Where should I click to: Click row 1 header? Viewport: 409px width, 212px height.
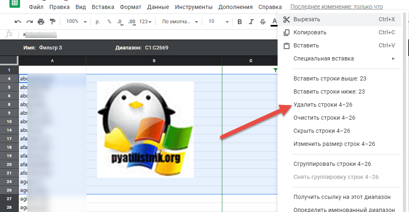[x=9, y=70]
